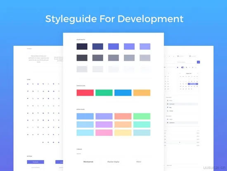The height and width of the screenshot is (171, 227).
Task: Pick the green status color swatch
Action: [104, 93]
